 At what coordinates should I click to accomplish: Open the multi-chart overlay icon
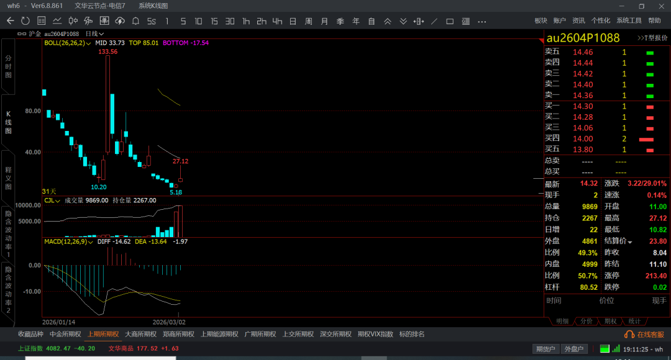click(x=89, y=21)
